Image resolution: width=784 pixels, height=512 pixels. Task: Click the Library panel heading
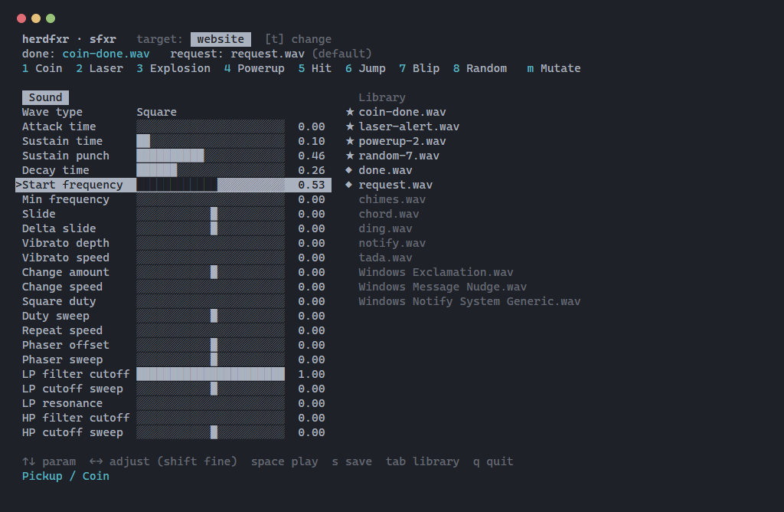pos(382,97)
